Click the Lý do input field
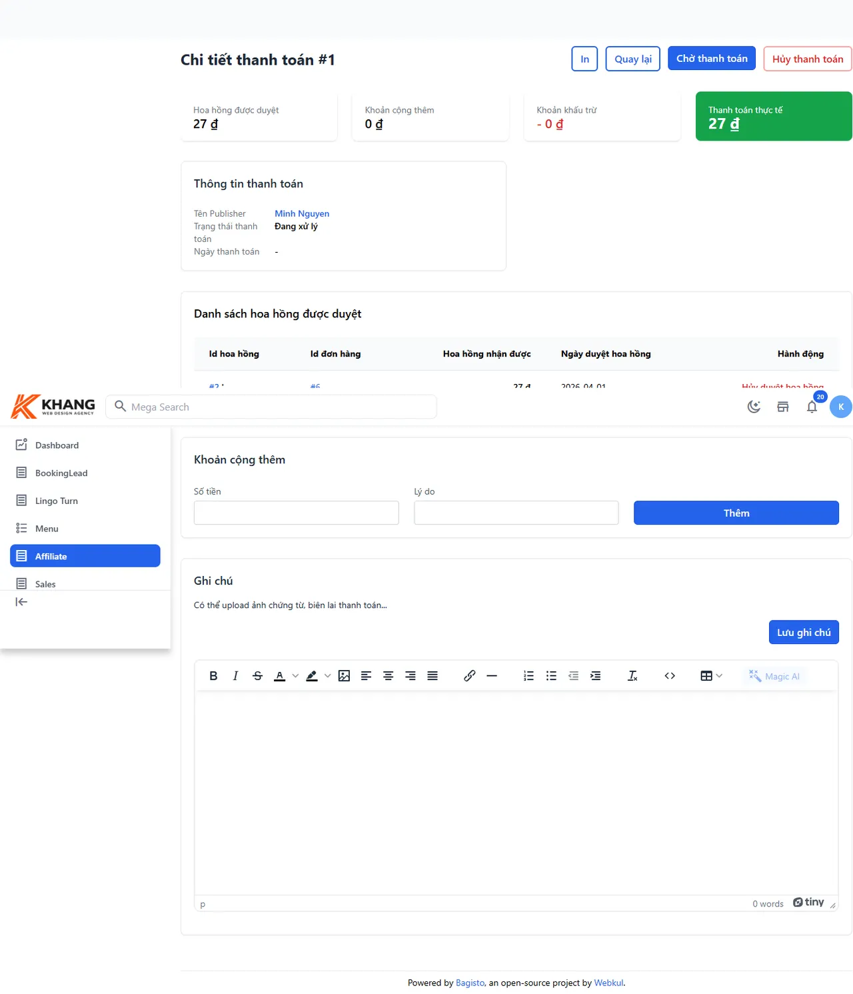This screenshot has width=853, height=994. click(x=516, y=513)
